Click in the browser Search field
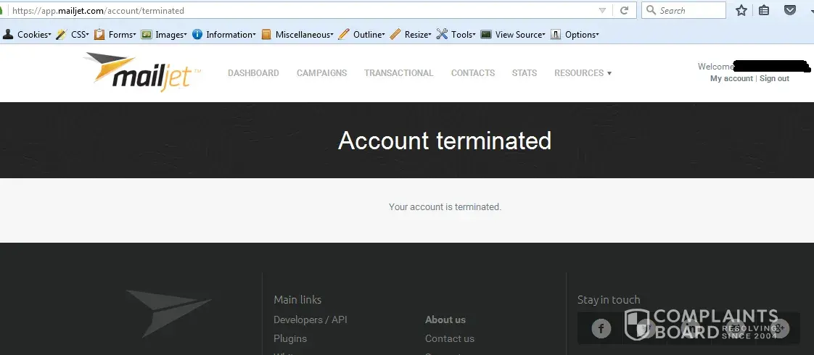 click(689, 11)
